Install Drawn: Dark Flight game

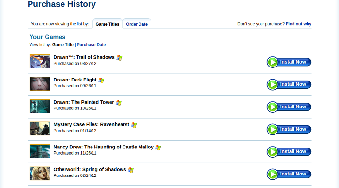[289, 84]
